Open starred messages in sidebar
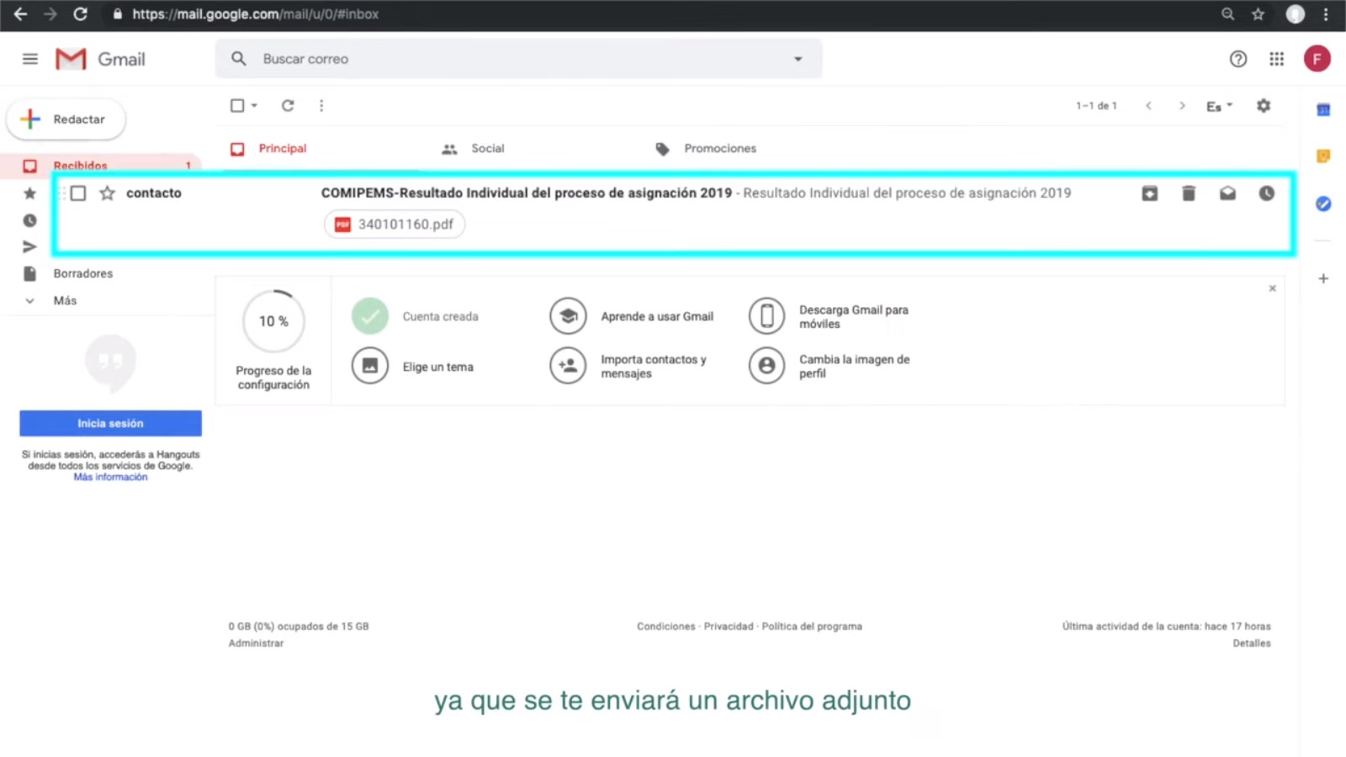The image size is (1346, 757). [x=29, y=193]
